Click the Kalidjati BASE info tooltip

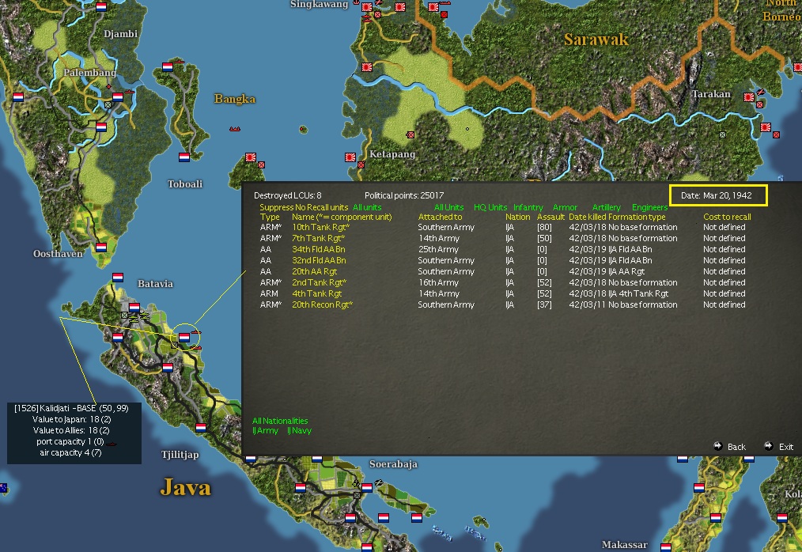(x=74, y=433)
